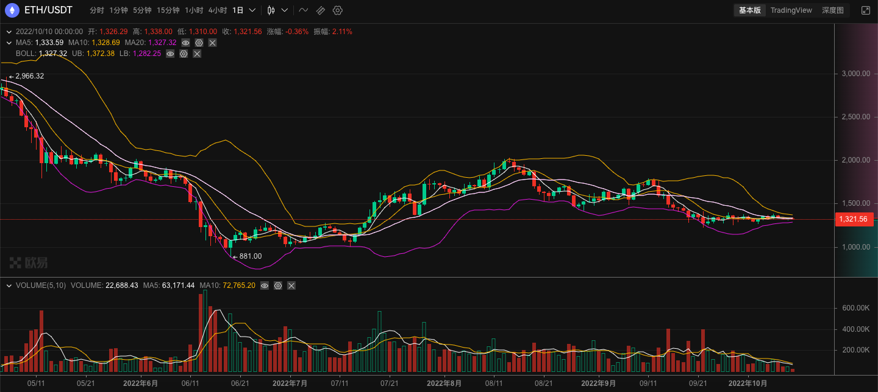Select the 15分钟 interval
Viewport: 878px width, 392px height.
point(168,10)
